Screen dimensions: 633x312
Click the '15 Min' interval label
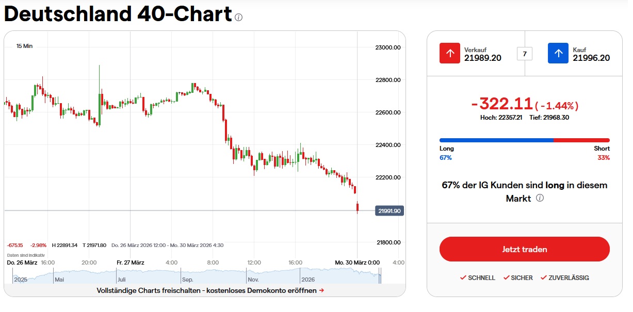pyautogui.click(x=24, y=46)
